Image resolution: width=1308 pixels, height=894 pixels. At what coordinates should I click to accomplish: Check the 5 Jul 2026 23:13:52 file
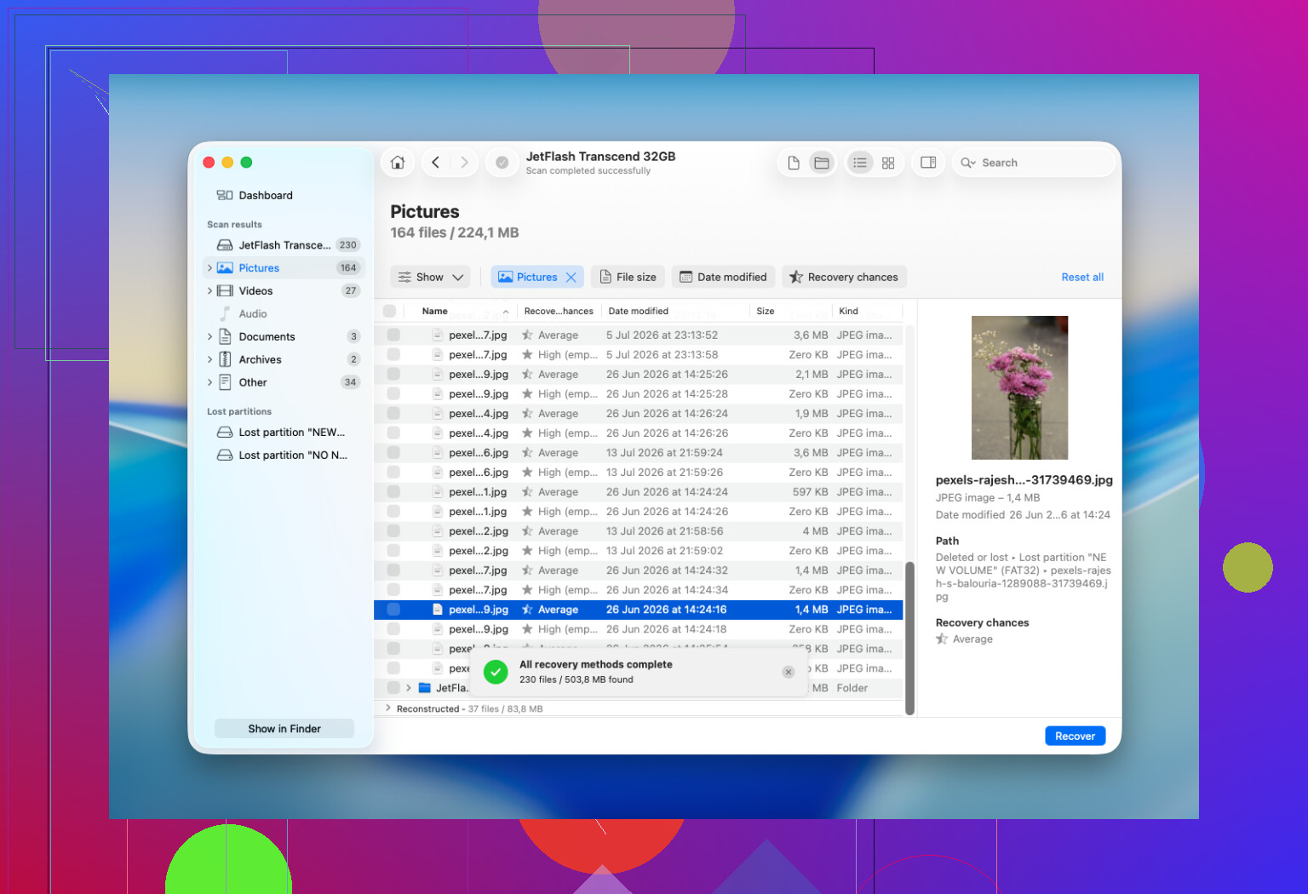click(393, 335)
